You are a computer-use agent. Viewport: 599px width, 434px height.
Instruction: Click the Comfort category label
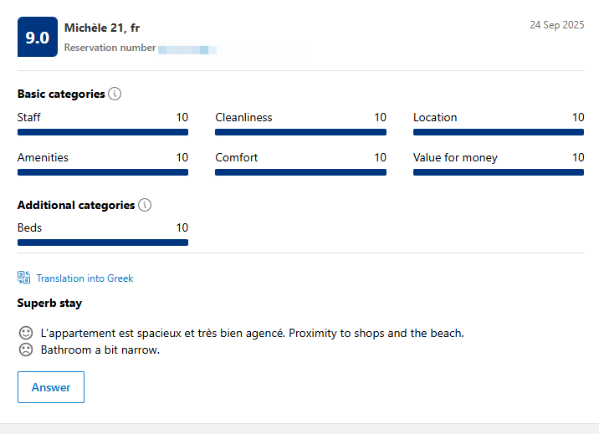click(x=237, y=157)
